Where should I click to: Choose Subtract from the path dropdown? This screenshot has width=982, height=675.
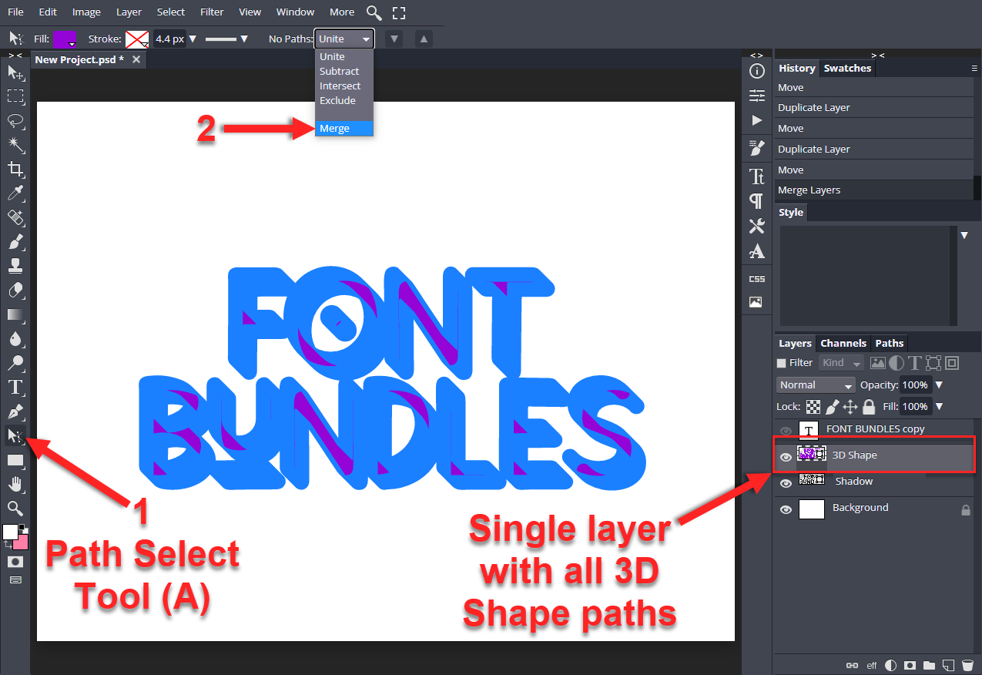click(344, 71)
